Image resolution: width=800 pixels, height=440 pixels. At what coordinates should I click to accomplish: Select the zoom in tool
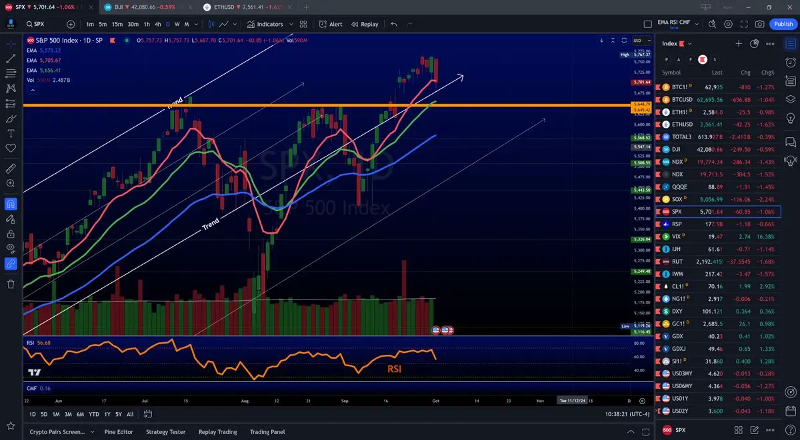pos(11,183)
